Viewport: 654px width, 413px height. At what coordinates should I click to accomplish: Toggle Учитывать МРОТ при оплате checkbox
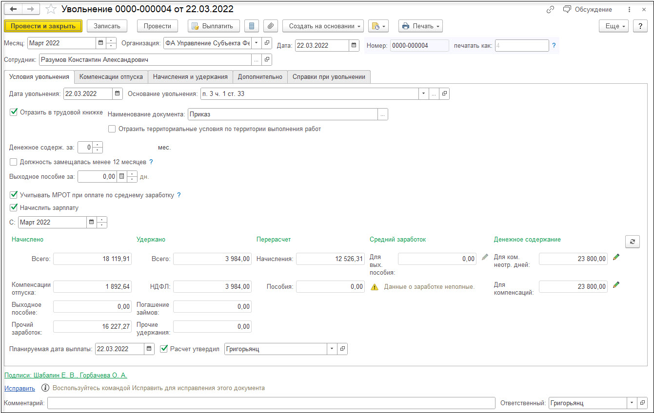[14, 195]
